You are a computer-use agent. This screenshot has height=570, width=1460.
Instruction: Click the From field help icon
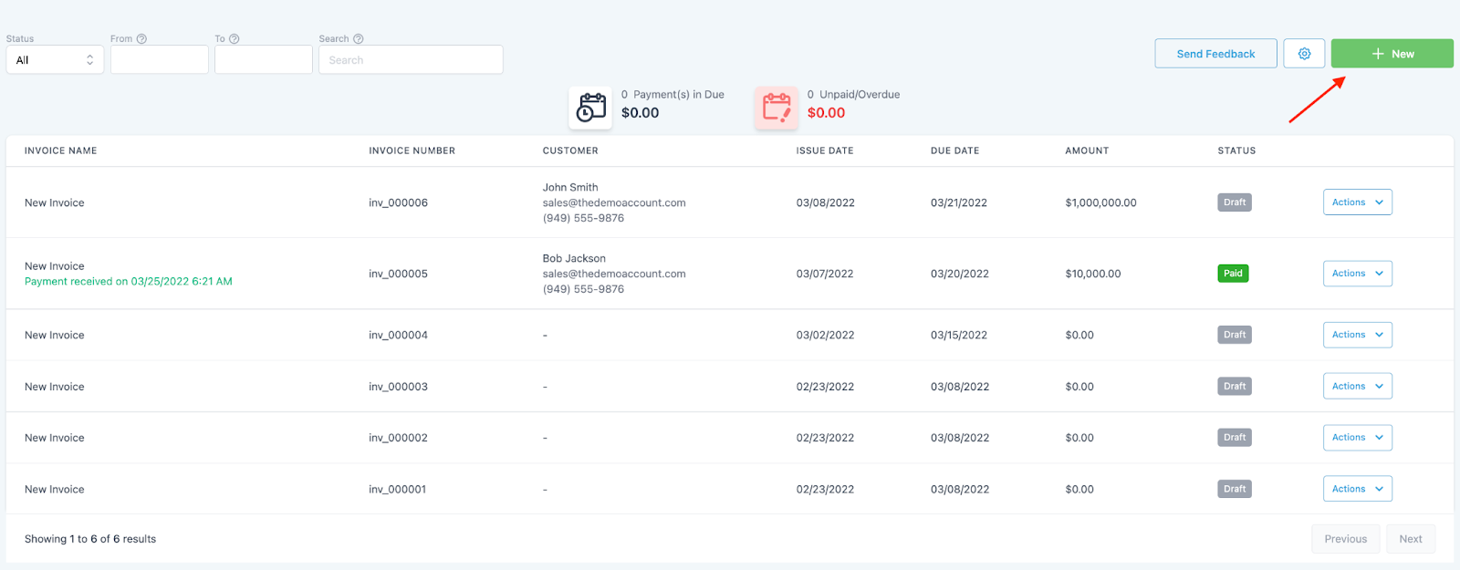point(141,39)
